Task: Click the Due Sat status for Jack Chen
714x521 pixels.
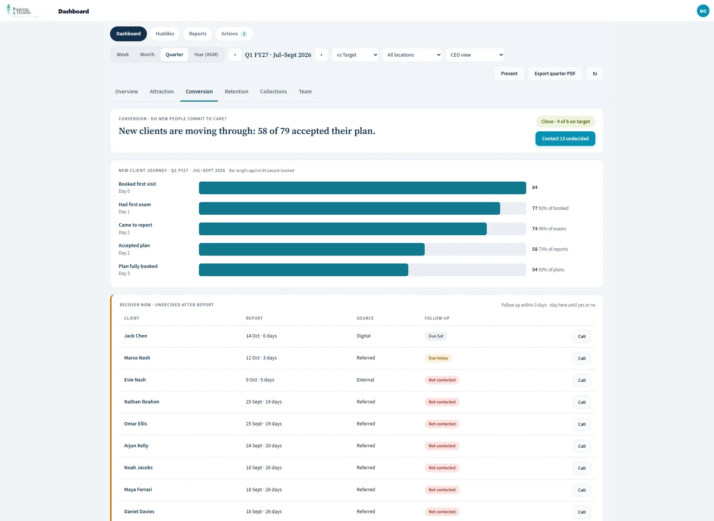Action: point(436,336)
